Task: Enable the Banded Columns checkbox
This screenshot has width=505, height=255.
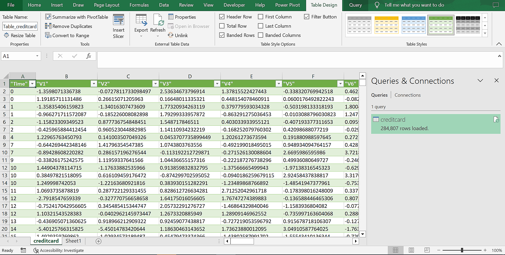Action: click(x=261, y=35)
